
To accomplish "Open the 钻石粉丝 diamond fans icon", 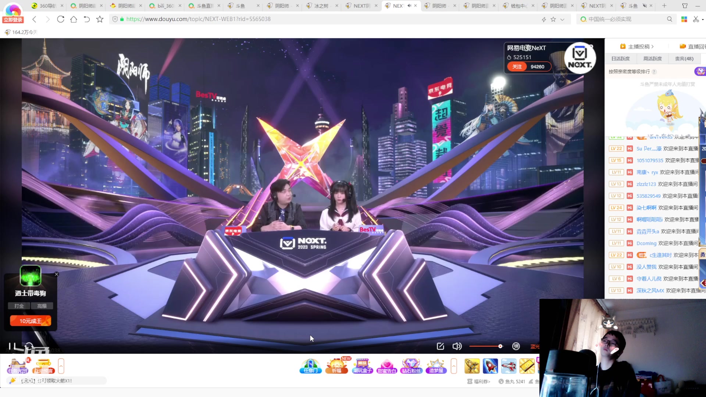I will pos(411,366).
